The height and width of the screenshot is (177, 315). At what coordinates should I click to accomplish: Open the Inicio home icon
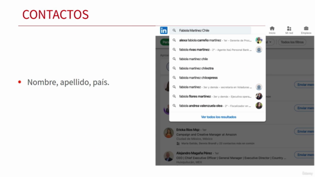click(272, 30)
